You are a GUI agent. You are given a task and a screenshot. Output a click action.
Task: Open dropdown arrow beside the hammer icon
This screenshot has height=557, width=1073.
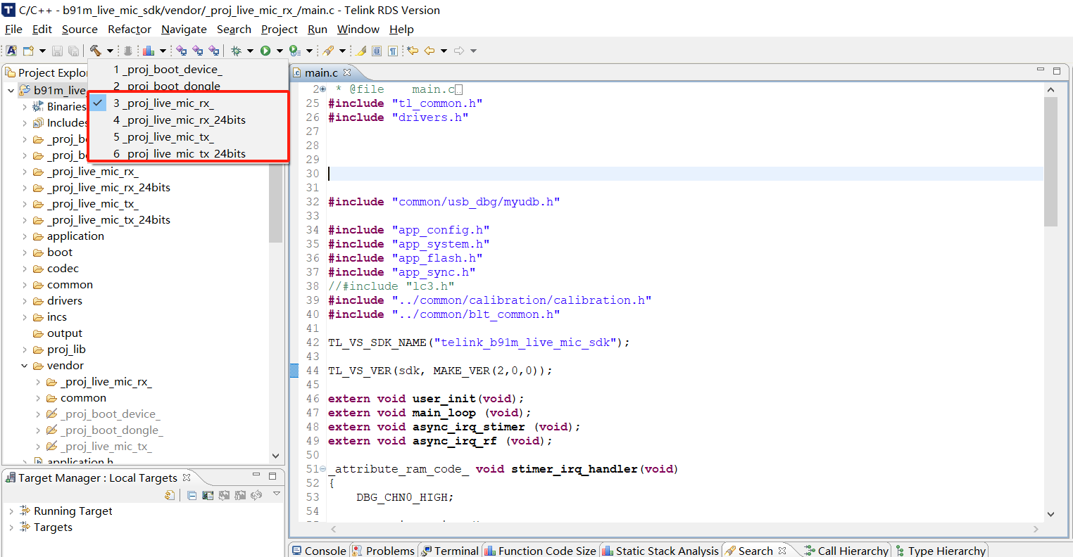click(110, 51)
